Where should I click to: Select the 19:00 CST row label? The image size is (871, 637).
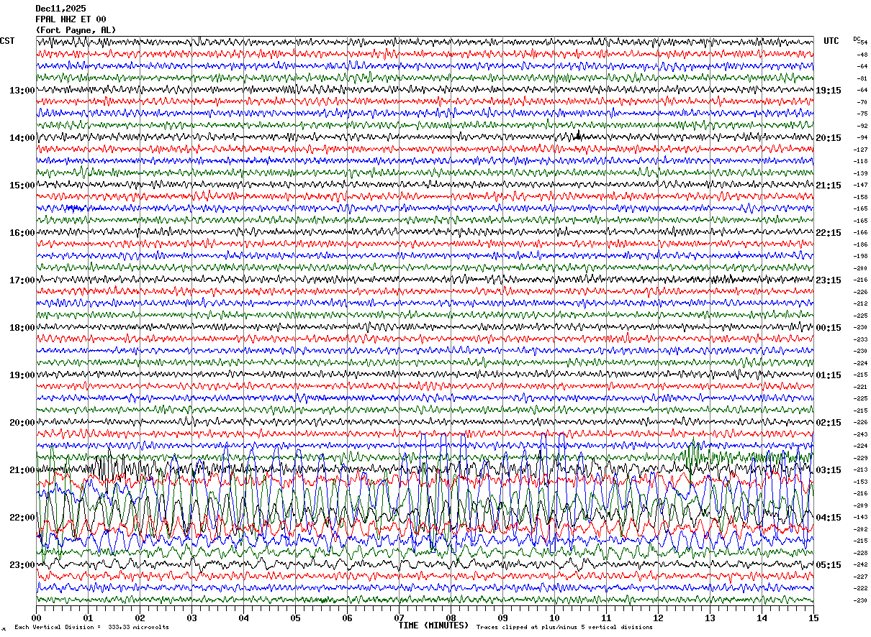click(22, 375)
